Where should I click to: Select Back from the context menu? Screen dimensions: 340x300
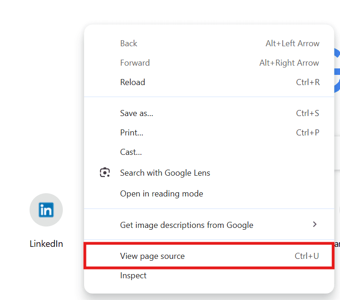point(209,43)
